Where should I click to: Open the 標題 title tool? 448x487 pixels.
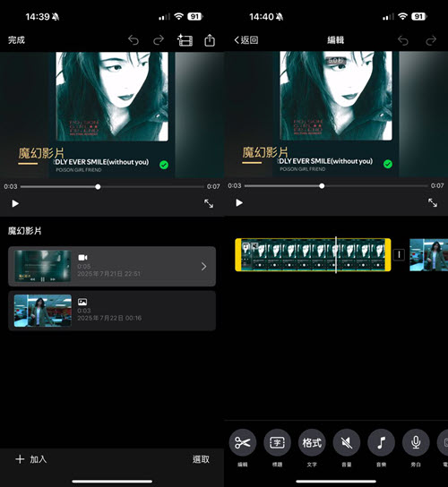tap(277, 442)
